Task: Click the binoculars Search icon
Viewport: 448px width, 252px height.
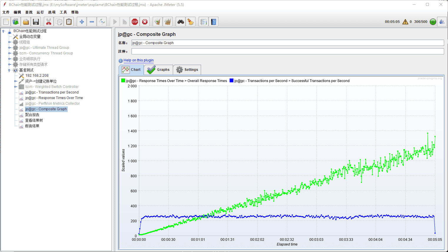Action: click(180, 22)
